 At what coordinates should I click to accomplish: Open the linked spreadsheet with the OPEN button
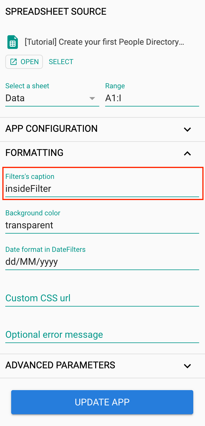24,62
